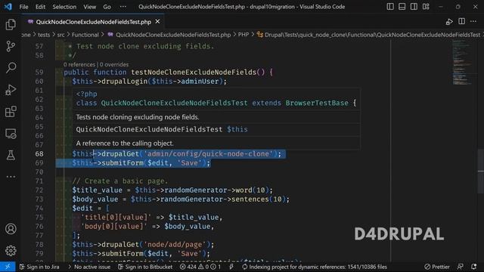Open 'PHP' breadcrumb dropdown
The height and width of the screenshot is (272, 484).
coord(244,35)
